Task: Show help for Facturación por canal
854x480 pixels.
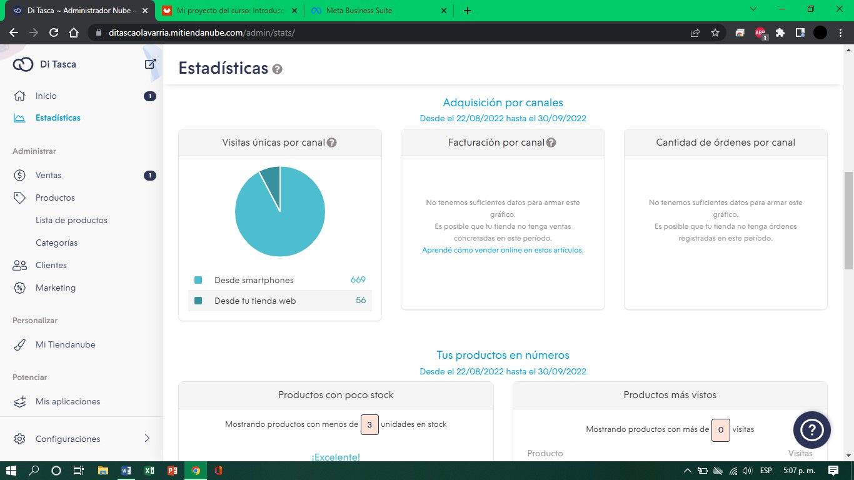Action: click(551, 142)
